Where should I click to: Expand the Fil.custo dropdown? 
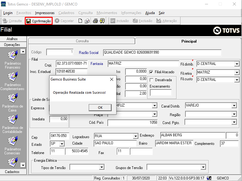pos(236,80)
